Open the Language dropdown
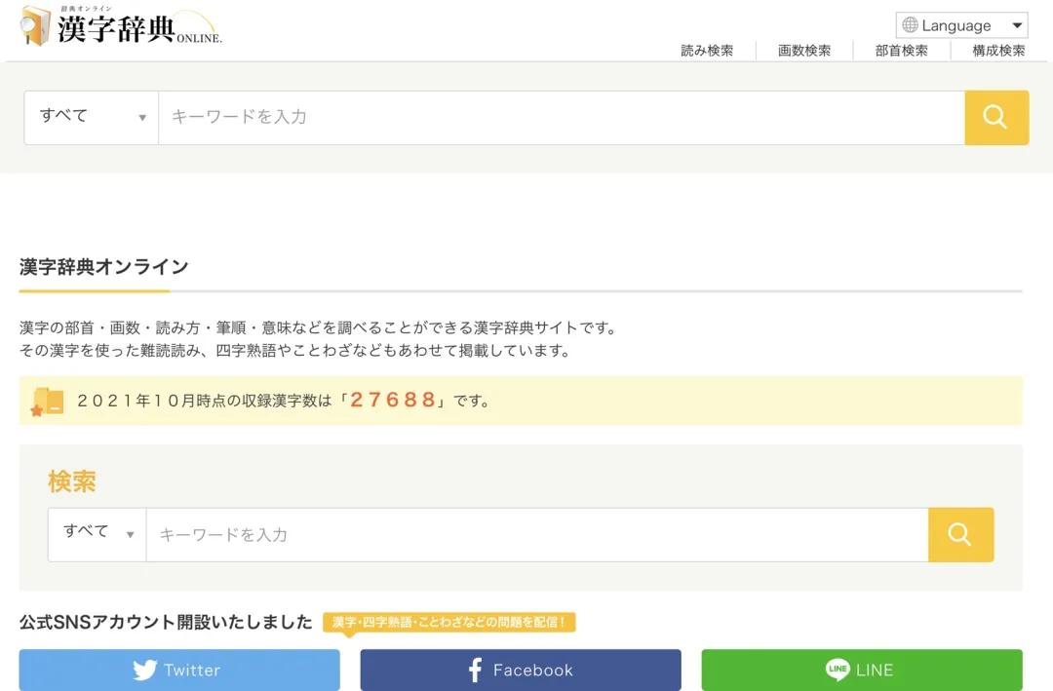 [x=961, y=25]
